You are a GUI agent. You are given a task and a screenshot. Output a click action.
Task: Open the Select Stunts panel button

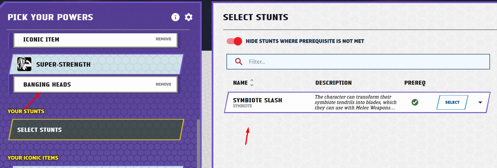tap(96, 130)
